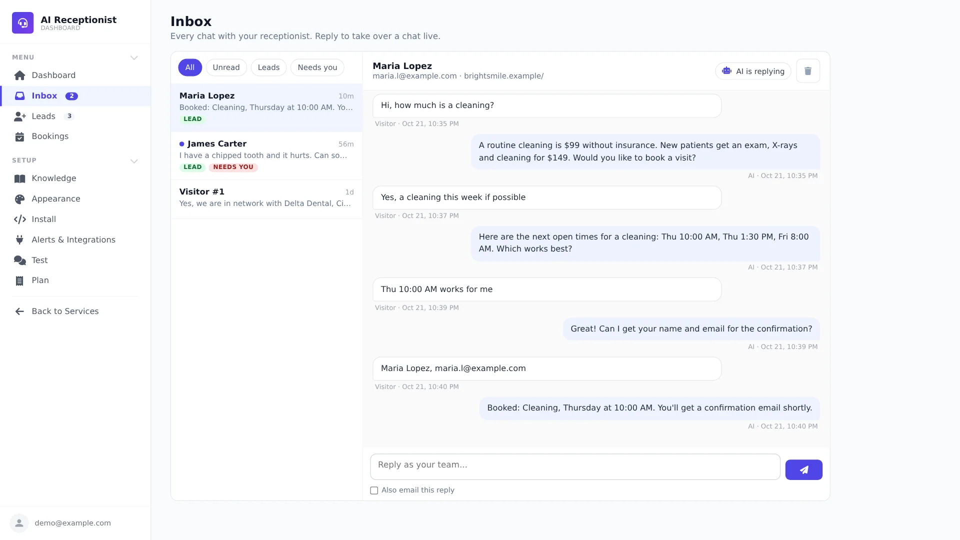Click the robot icon in AI is replying
Screen dimensions: 960x540
(x=726, y=71)
